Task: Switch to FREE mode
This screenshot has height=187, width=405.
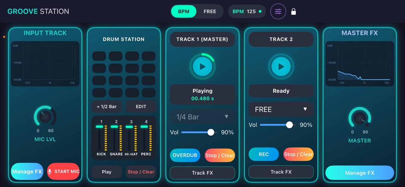Action: coord(210,11)
